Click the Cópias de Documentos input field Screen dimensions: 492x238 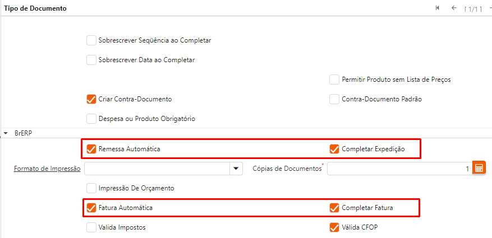click(x=398, y=168)
